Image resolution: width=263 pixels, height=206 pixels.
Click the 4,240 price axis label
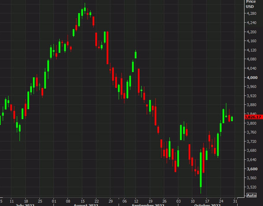click(x=252, y=23)
